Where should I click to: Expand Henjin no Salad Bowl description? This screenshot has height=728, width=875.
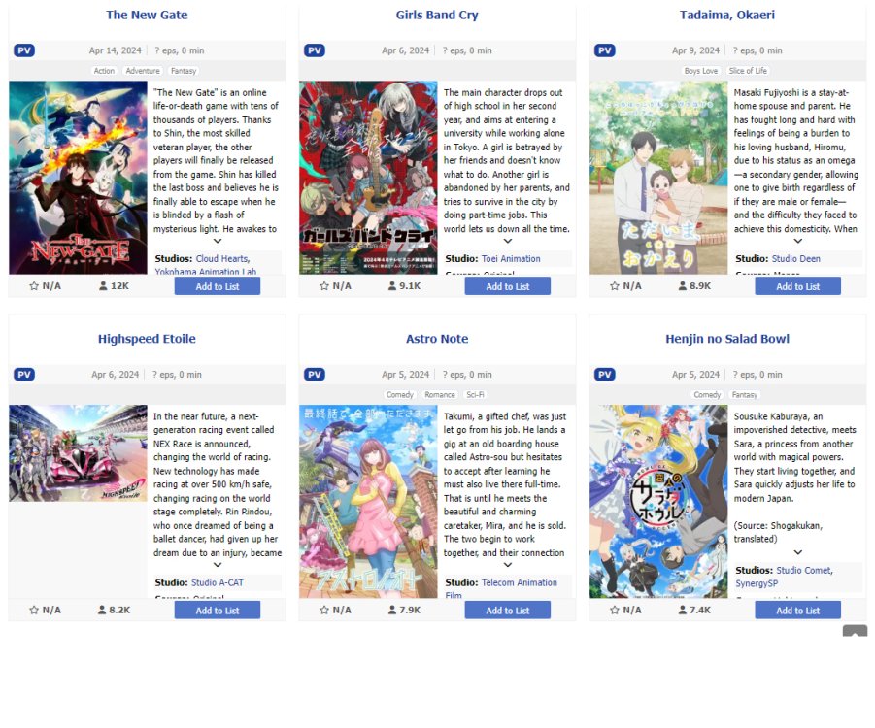click(x=798, y=552)
